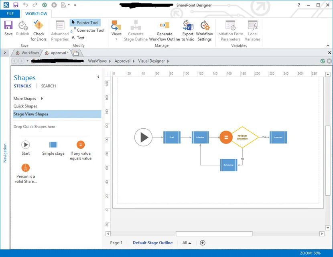333x257 pixels.
Task: Click Generate Workflow Outline
Action: (x=164, y=30)
